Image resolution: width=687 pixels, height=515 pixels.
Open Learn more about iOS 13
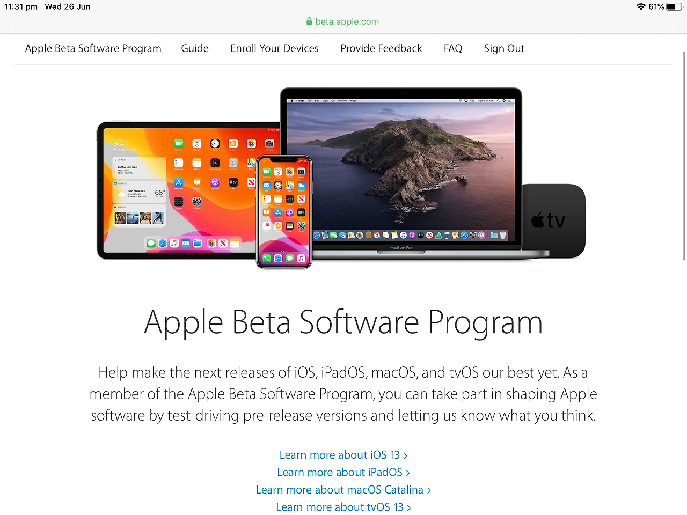[x=343, y=455]
